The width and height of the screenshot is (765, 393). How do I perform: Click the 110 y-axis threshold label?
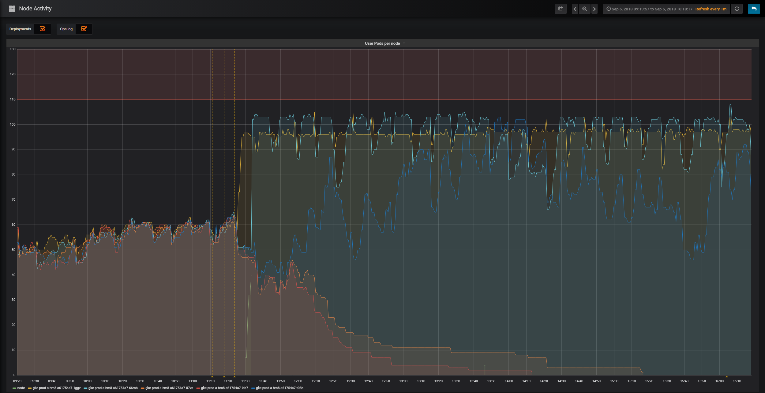tap(13, 99)
